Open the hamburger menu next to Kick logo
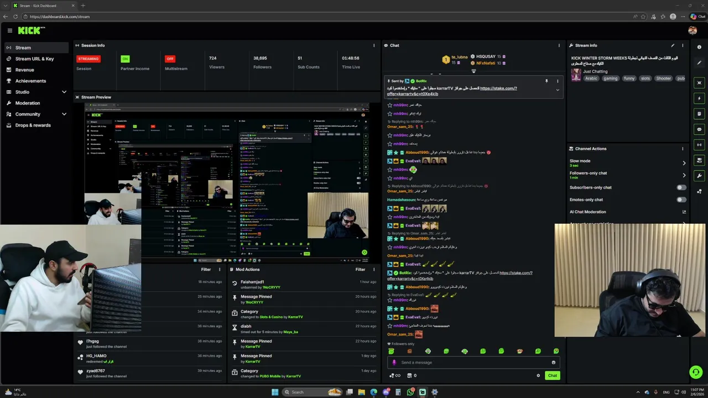708x398 pixels. tap(9, 31)
